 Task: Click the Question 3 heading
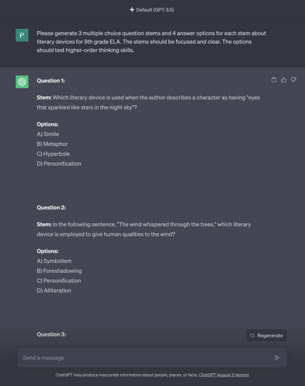click(51, 334)
